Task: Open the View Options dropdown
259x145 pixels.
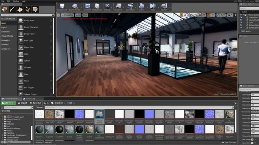Action: (x=229, y=142)
